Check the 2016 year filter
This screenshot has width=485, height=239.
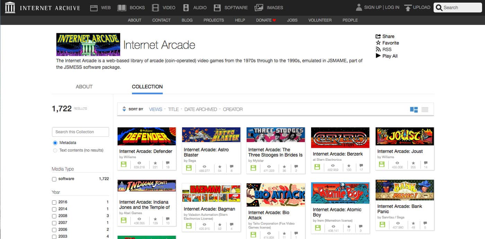54,202
